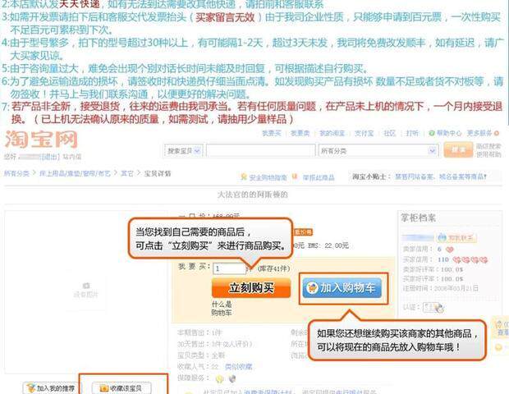509x394 pixels.
Task: Click the 其它 breadcrumb link
Action: tap(127, 174)
